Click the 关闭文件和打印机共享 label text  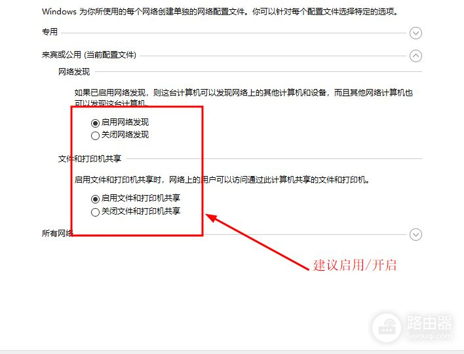coord(141,211)
